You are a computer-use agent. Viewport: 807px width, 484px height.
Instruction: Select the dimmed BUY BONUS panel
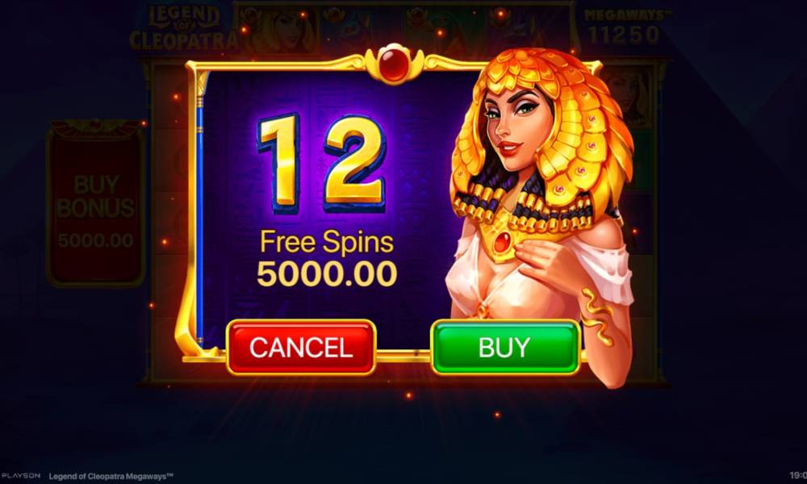coord(96,202)
